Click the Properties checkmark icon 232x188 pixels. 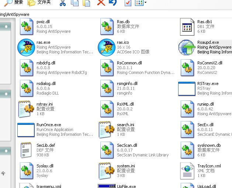click(x=128, y=3)
